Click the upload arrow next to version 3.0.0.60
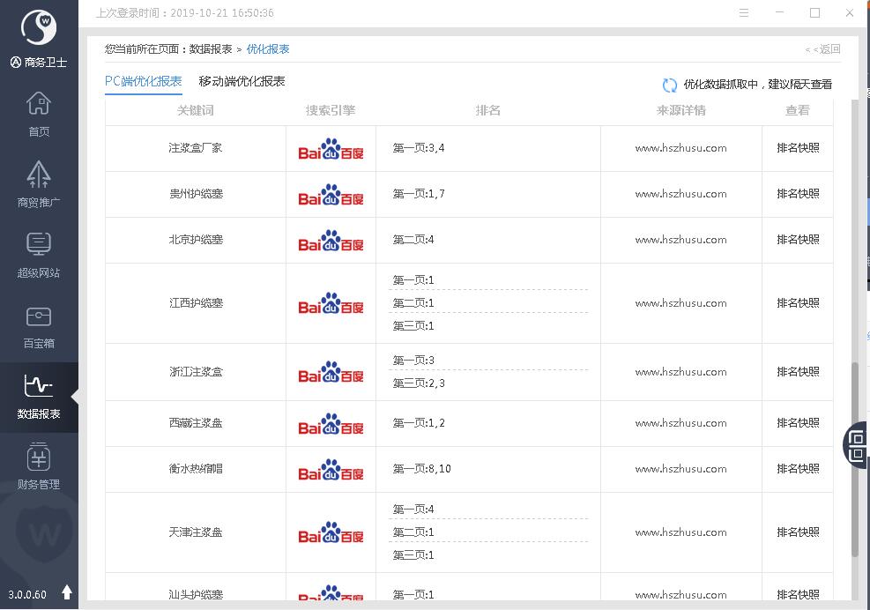The image size is (870, 610). tap(67, 592)
